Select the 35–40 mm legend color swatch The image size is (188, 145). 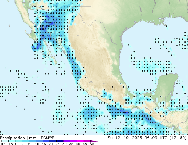click(74, 141)
